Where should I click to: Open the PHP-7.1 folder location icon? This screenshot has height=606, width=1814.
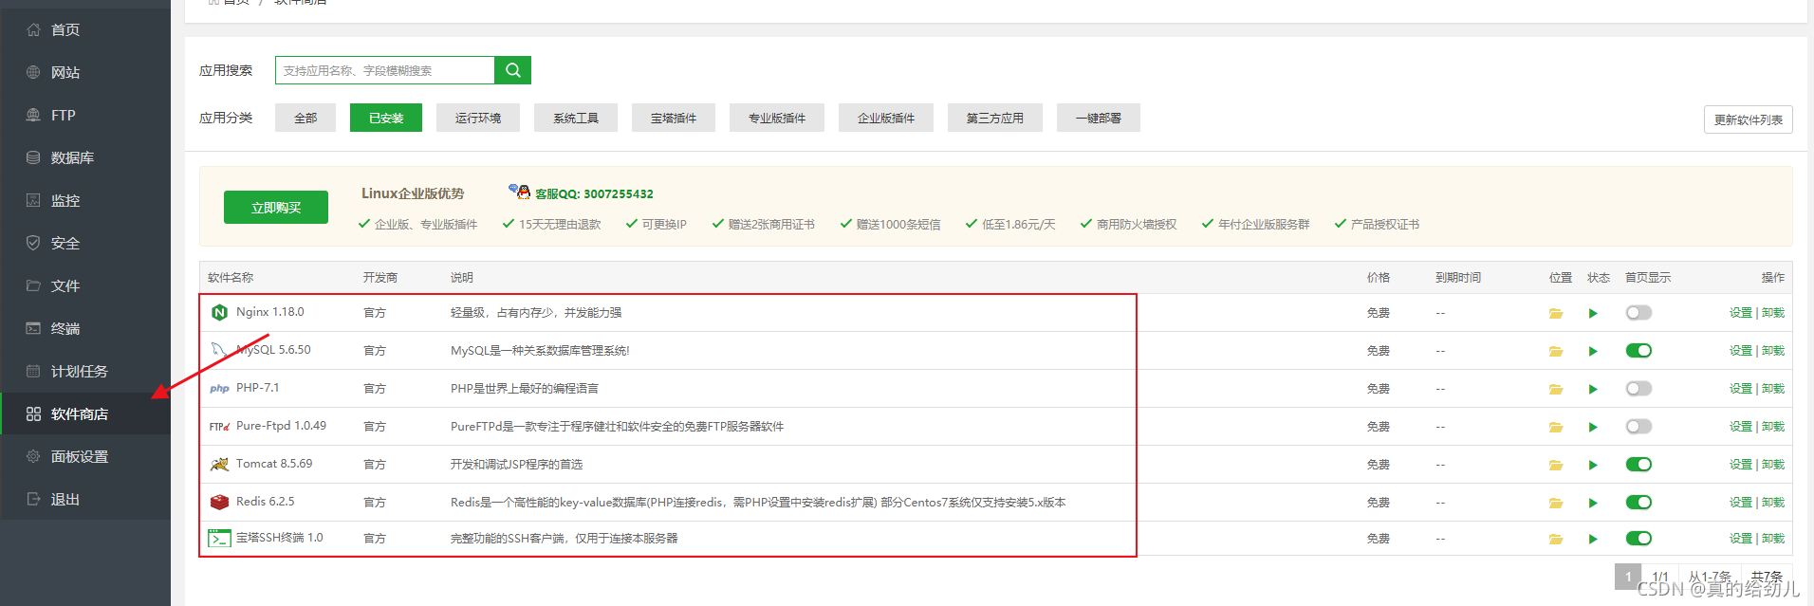1556,389
